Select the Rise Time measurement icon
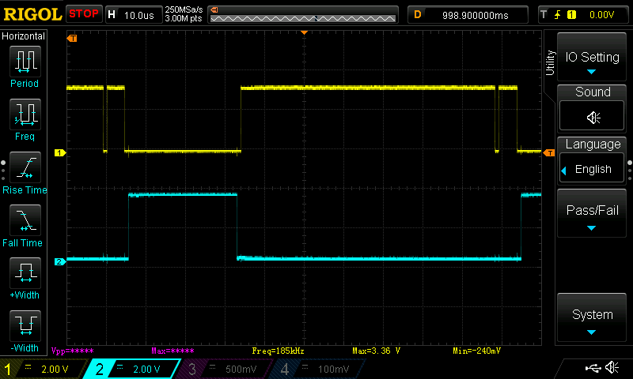The height and width of the screenshot is (379, 633). [x=25, y=167]
